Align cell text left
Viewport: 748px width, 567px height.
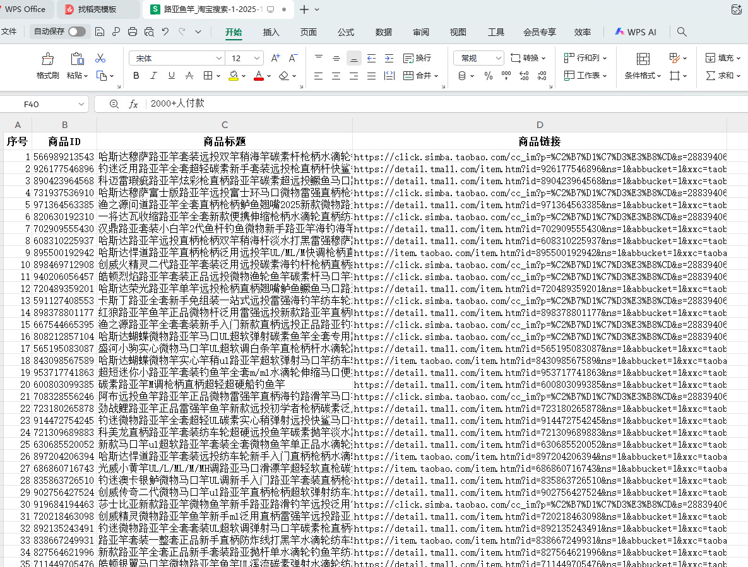coord(319,76)
